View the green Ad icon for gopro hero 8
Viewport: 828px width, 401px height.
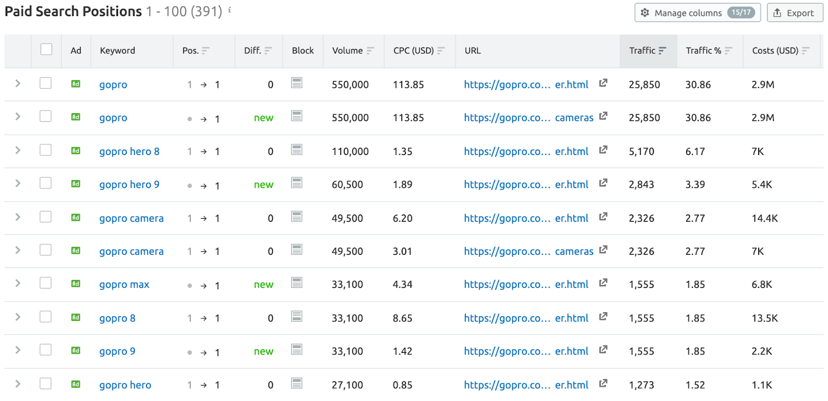(x=76, y=151)
